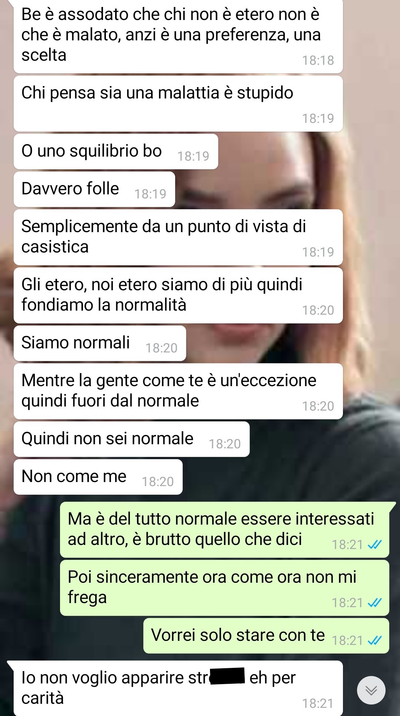Tap the black censored word in last message
400x716 pixels.
tap(227, 676)
